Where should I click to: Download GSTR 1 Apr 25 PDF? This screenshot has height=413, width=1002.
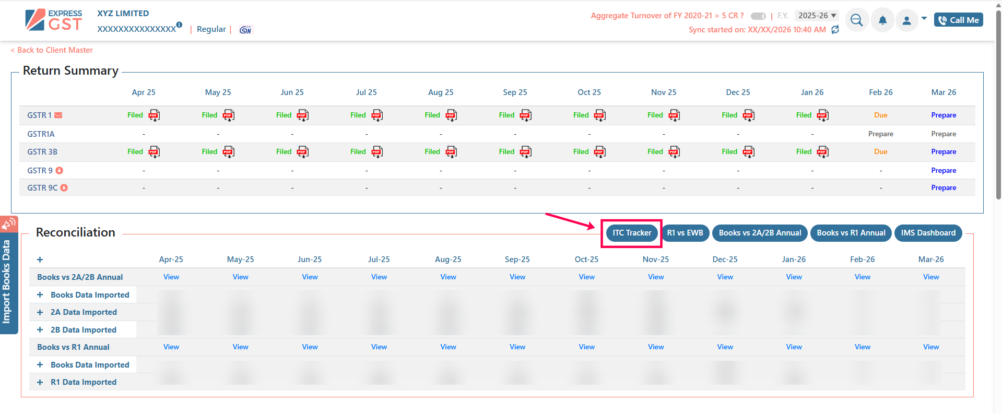point(154,115)
